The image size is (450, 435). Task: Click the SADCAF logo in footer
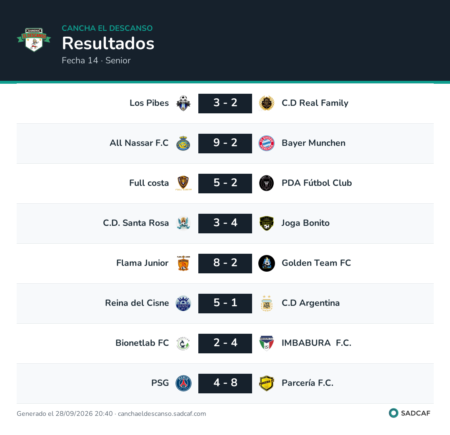tap(410, 413)
